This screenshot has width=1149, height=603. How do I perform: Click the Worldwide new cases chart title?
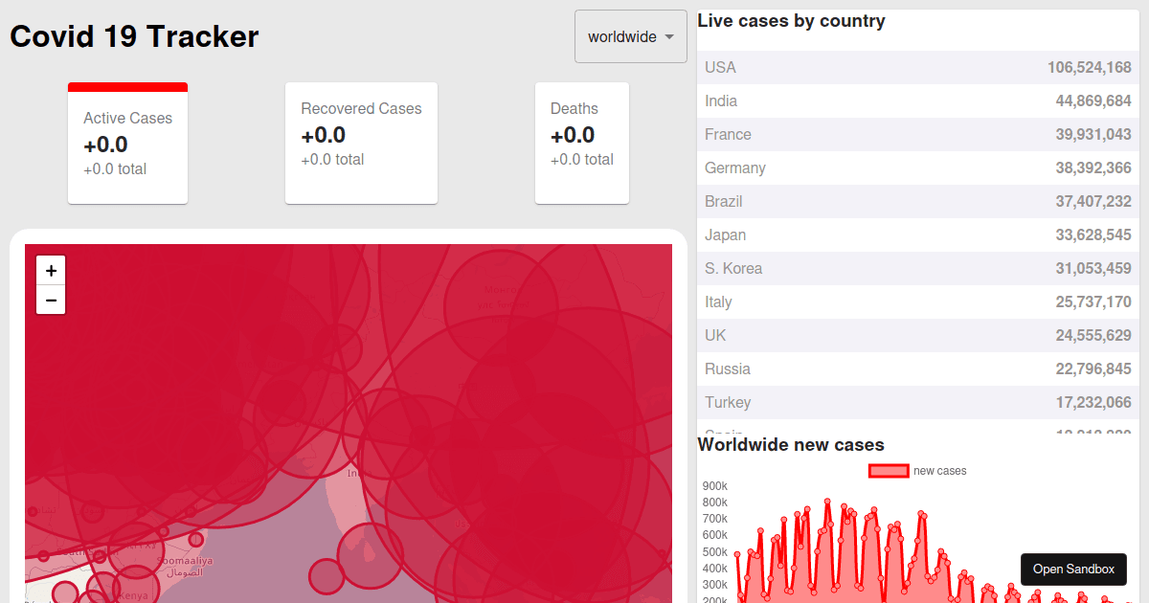[x=790, y=444]
